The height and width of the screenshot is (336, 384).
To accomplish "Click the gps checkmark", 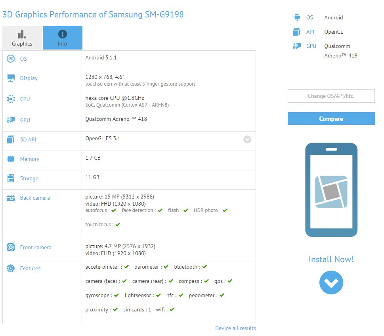I will [x=230, y=281].
